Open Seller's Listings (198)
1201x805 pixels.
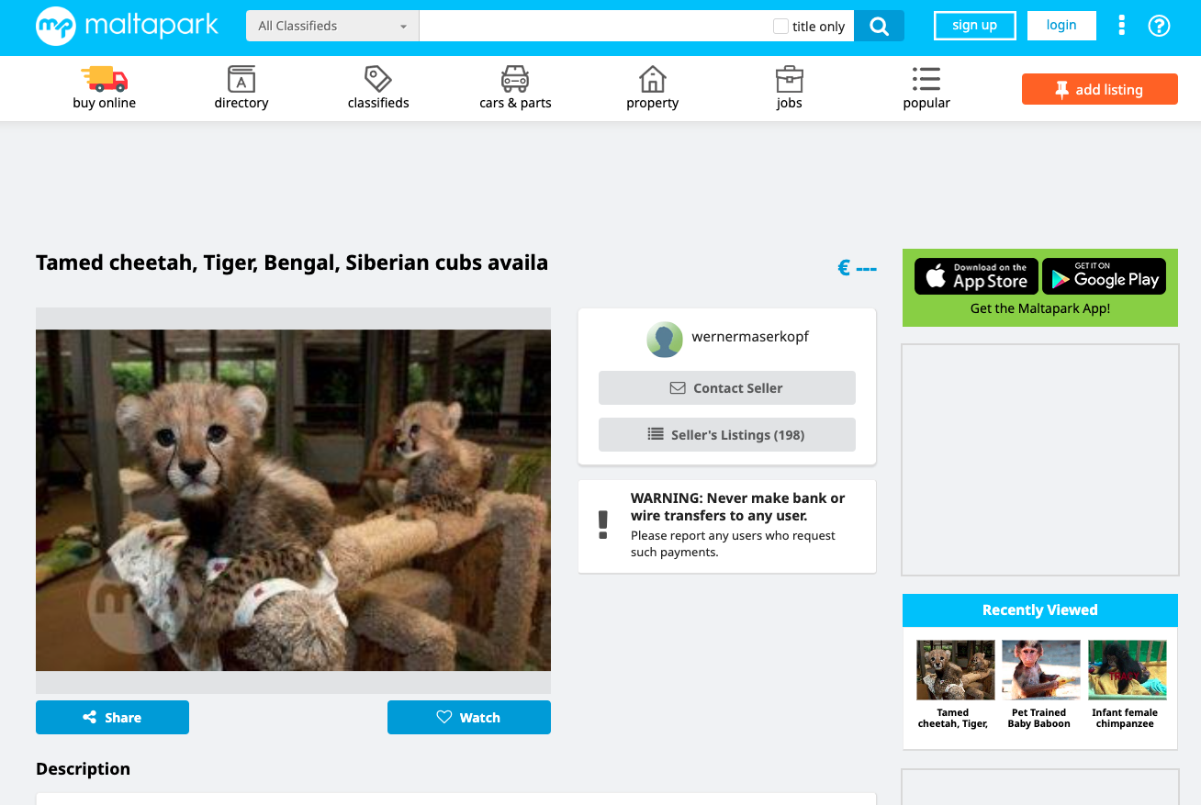(726, 434)
